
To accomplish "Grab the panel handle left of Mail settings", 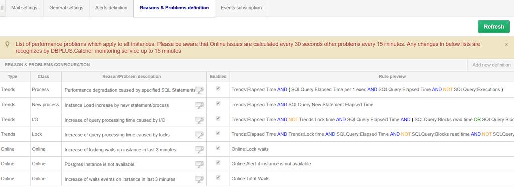I will pyautogui.click(x=3, y=8).
